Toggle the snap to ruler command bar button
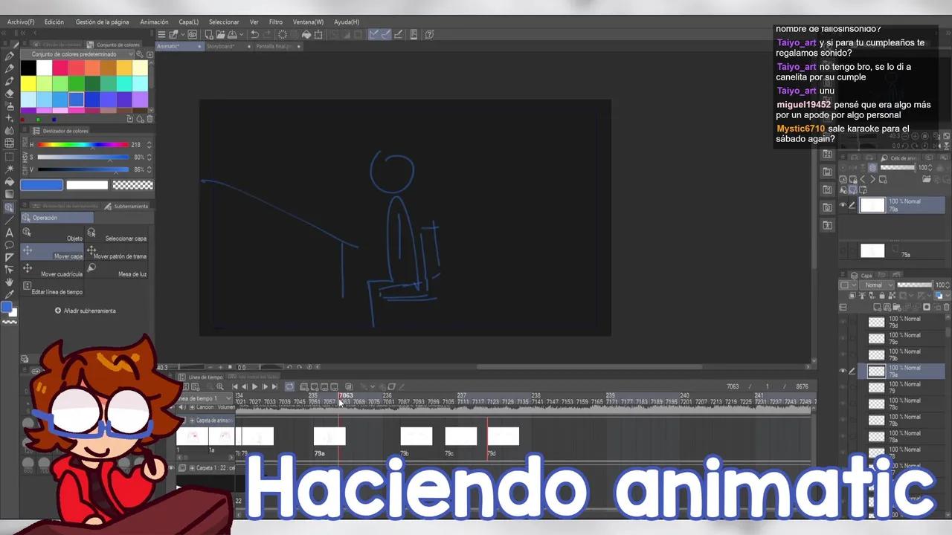The width and height of the screenshot is (952, 535). (374, 34)
